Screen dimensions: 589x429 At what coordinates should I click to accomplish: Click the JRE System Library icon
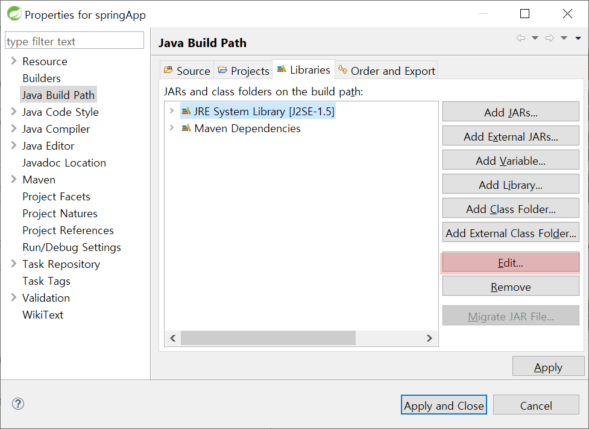pyautogui.click(x=186, y=111)
